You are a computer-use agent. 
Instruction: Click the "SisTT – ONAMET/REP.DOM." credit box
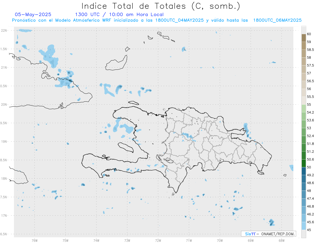[268, 234]
